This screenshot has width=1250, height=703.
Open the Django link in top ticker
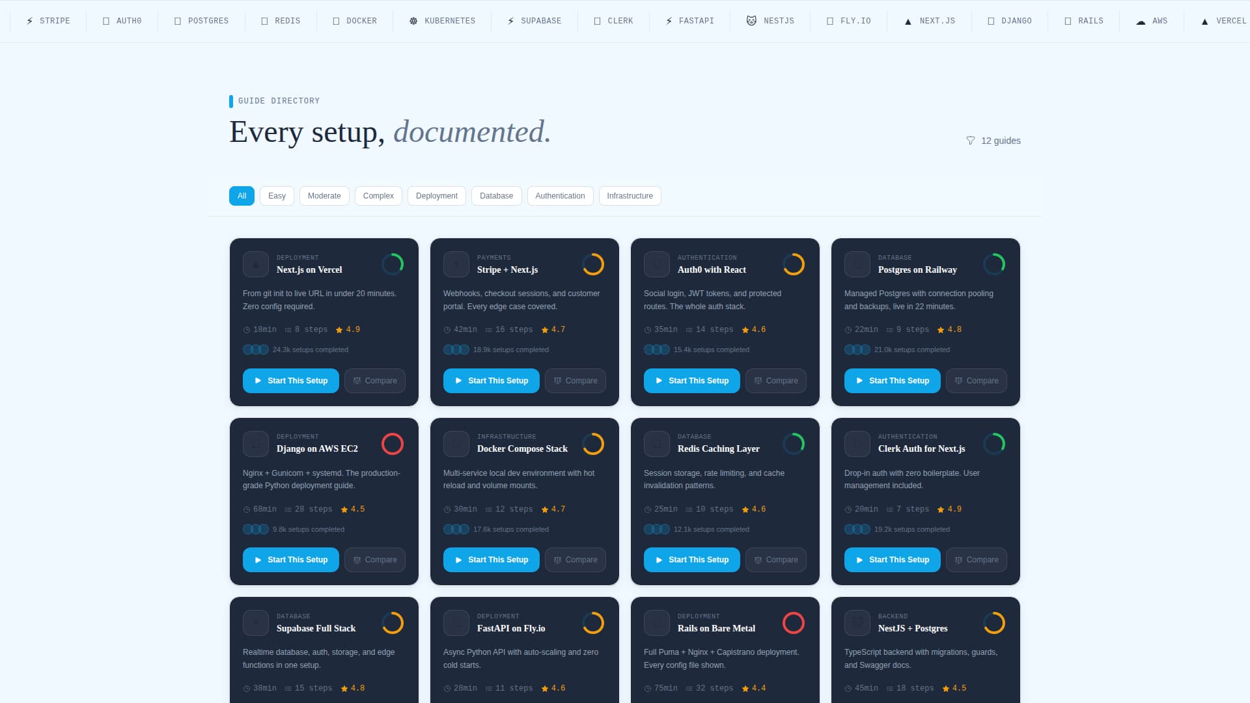1010,21
